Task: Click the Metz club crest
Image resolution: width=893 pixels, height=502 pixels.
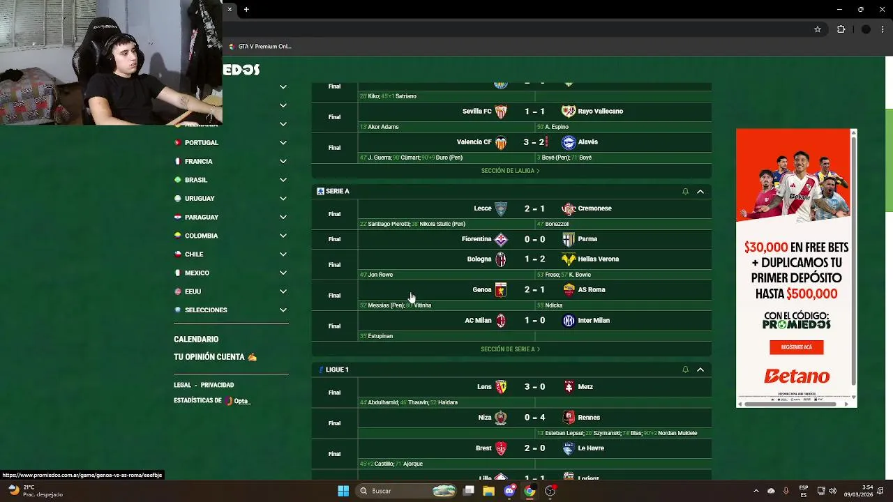Action: point(569,387)
